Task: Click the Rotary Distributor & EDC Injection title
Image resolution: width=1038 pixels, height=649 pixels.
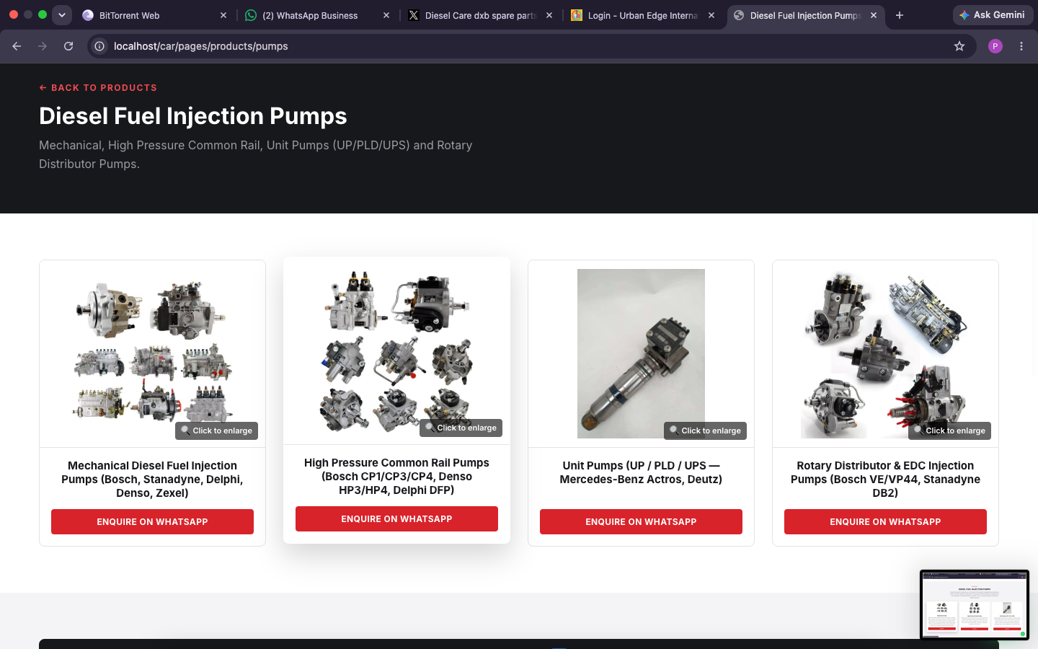Action: 885,480
